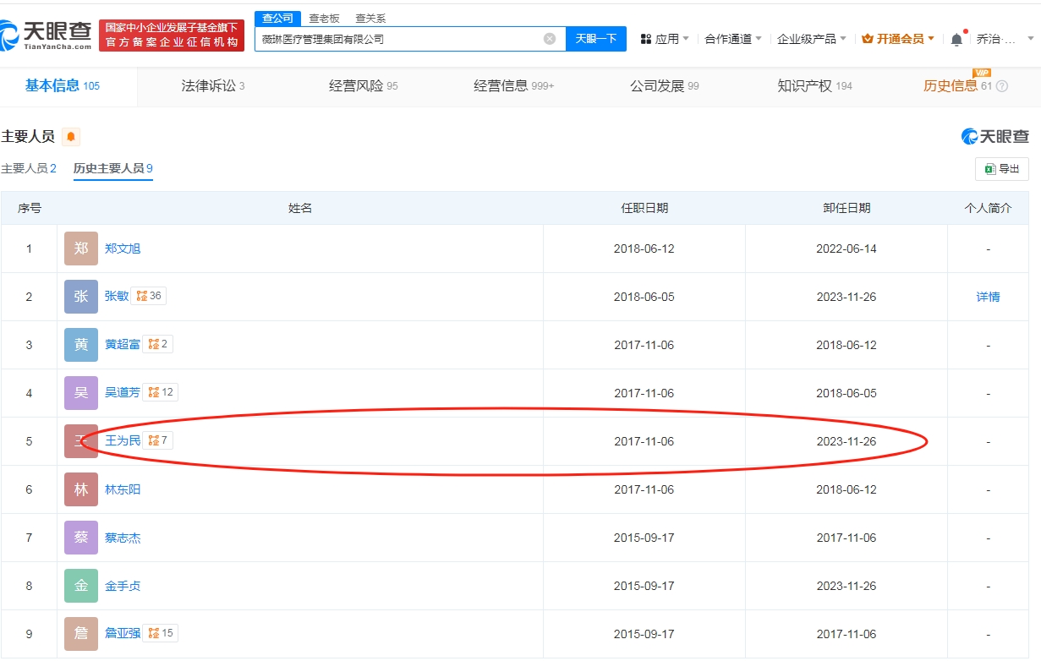Click the 卸任日期 column header

(846, 208)
